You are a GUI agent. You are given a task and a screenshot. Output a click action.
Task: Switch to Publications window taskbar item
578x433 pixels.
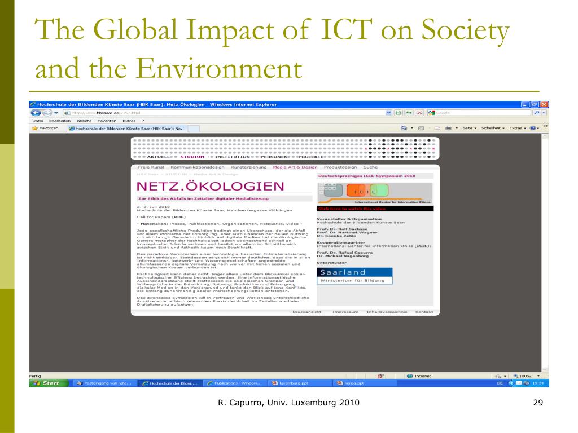[234, 383]
